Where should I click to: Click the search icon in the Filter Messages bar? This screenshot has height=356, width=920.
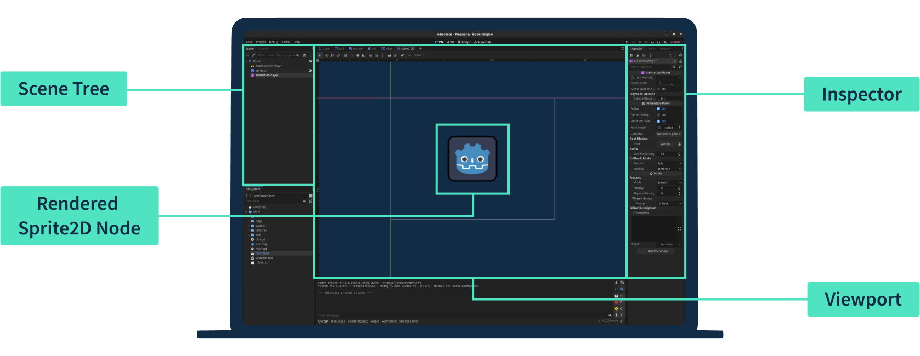coord(610,315)
